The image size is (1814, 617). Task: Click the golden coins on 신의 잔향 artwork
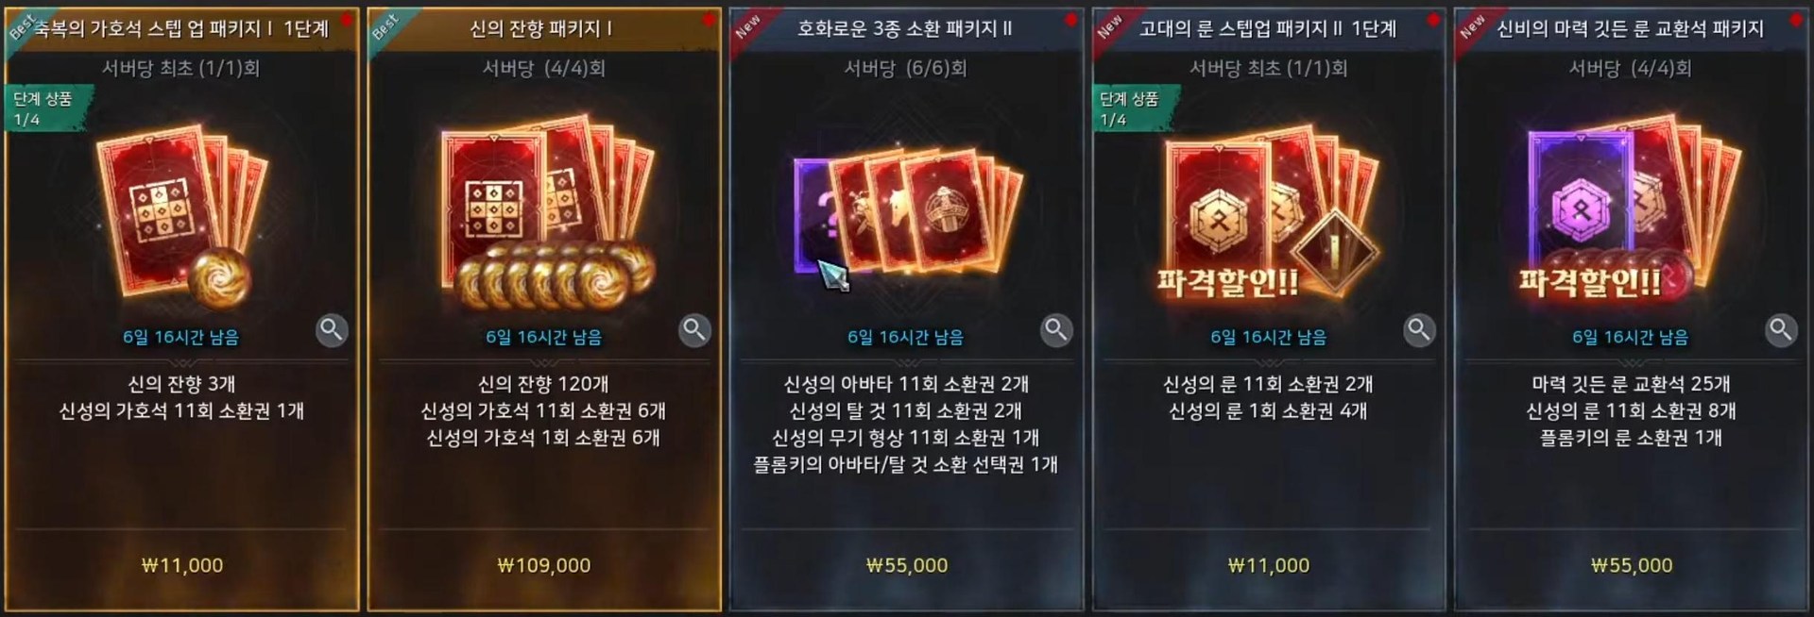[553, 276]
